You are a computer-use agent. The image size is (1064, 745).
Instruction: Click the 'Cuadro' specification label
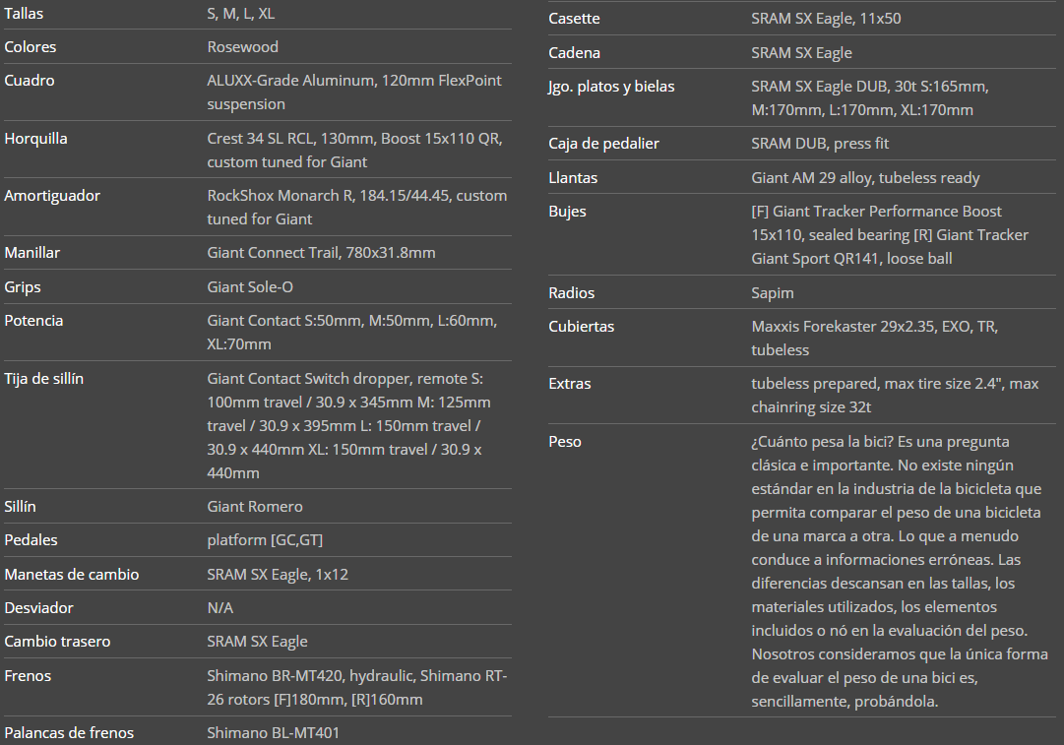point(30,81)
